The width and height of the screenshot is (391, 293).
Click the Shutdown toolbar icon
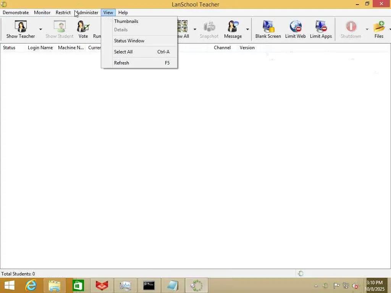[351, 29]
